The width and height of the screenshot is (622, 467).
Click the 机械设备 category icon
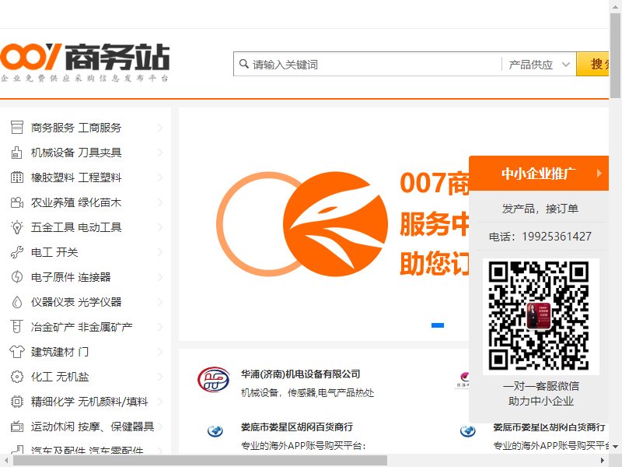pyautogui.click(x=16, y=153)
